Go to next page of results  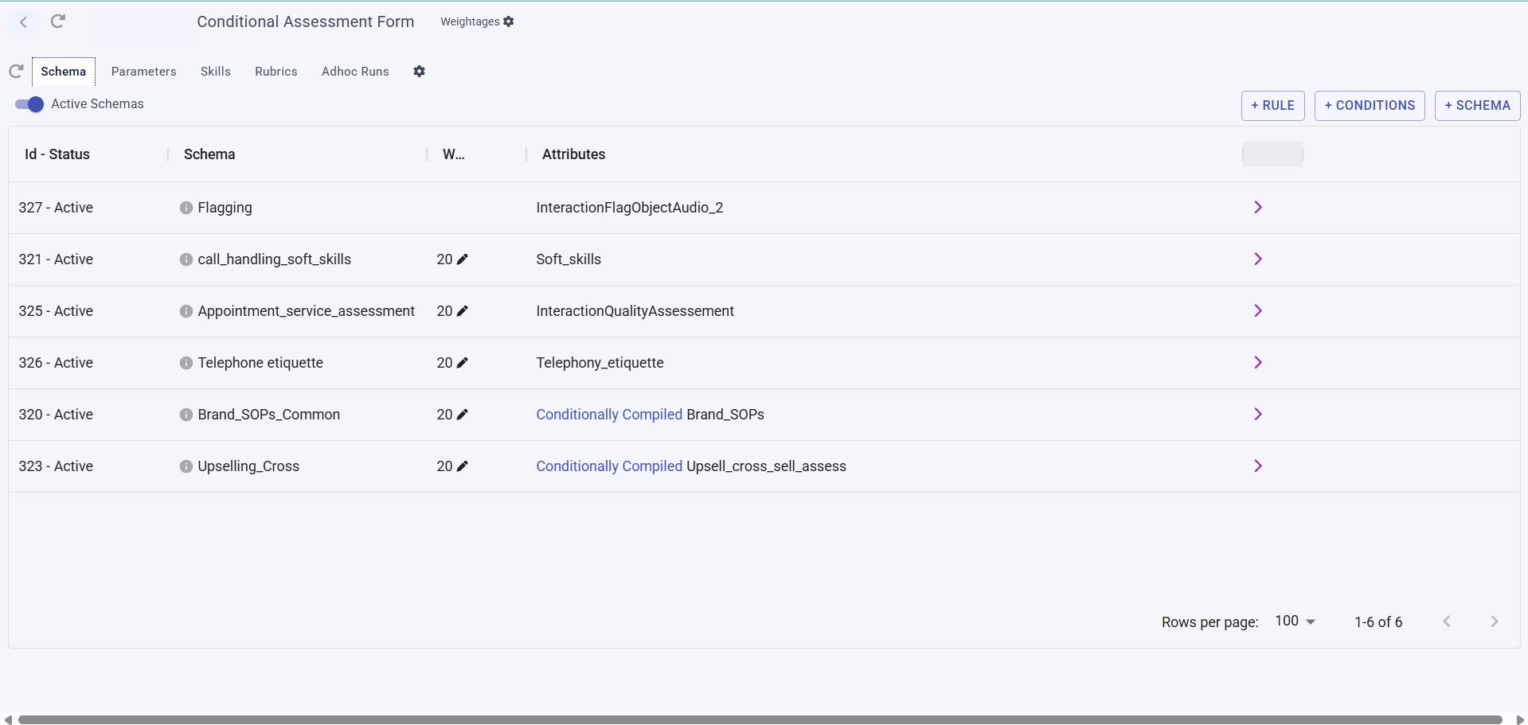(x=1495, y=622)
